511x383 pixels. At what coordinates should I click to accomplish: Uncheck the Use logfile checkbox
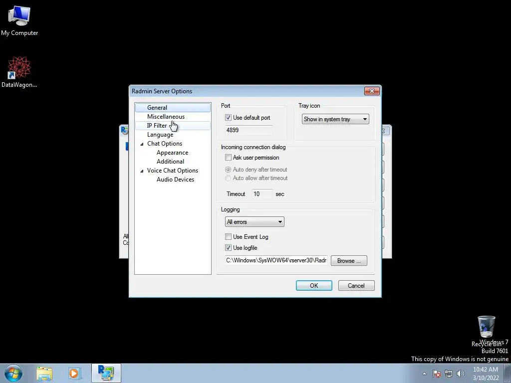[x=228, y=248]
